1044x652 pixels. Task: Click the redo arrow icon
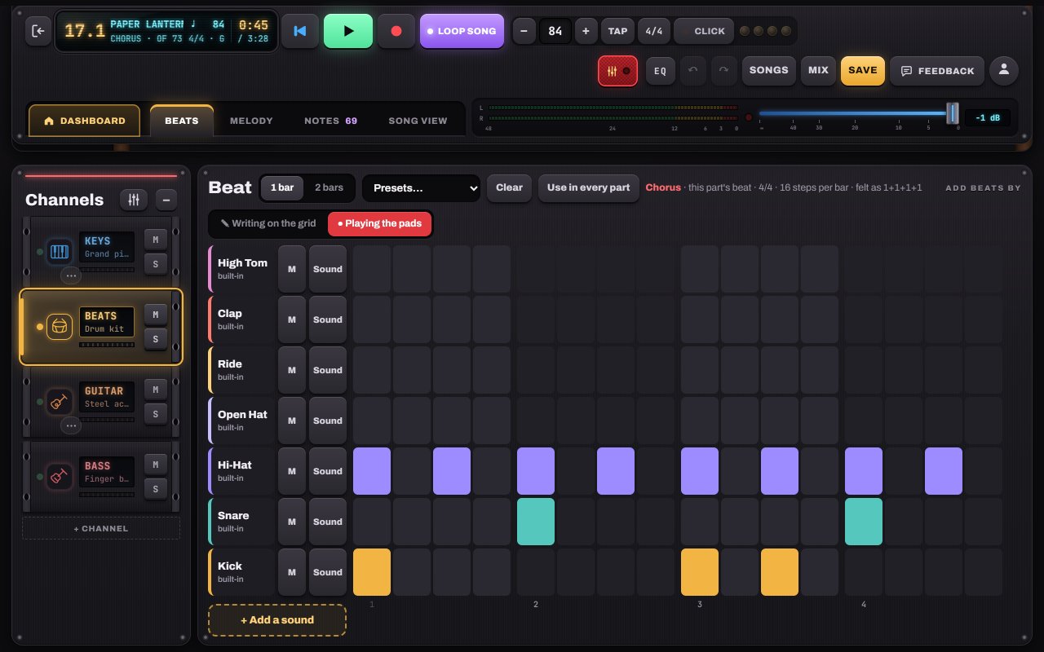point(723,71)
